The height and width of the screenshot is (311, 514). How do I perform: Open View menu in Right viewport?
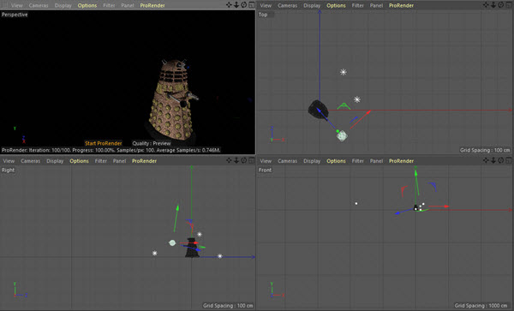9,161
